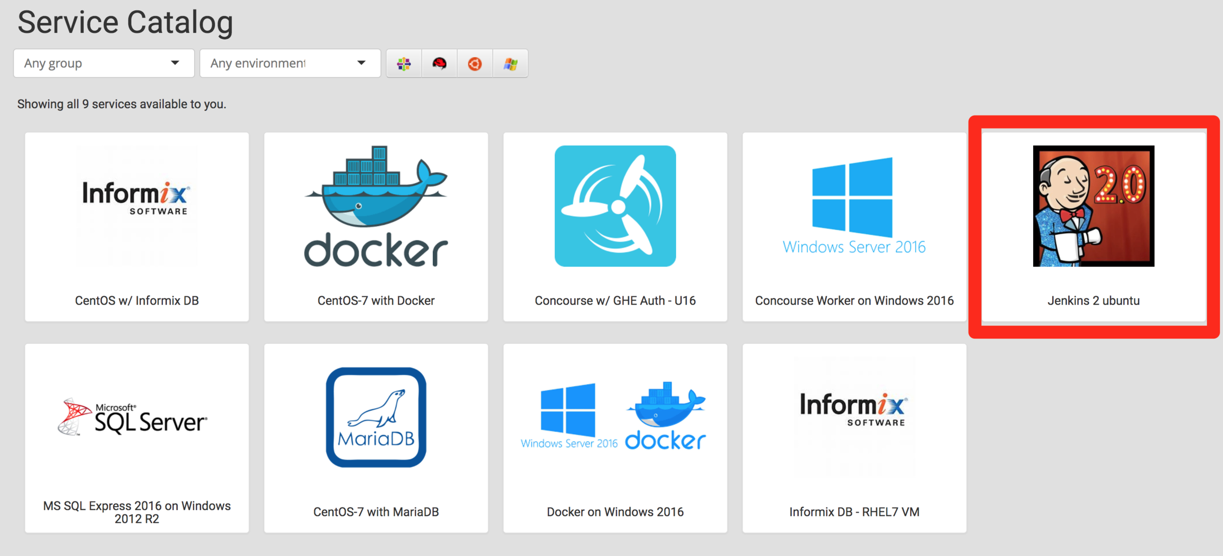The image size is (1223, 556).
Task: Click the Any group dropdown arrow
Action: pyautogui.click(x=175, y=63)
